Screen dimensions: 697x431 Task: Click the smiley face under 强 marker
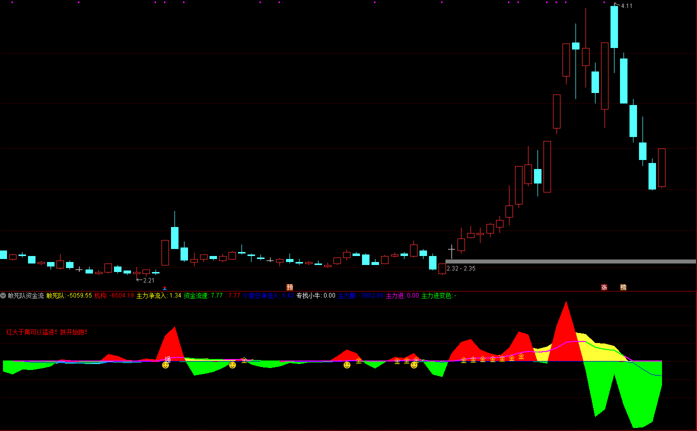[165, 365]
